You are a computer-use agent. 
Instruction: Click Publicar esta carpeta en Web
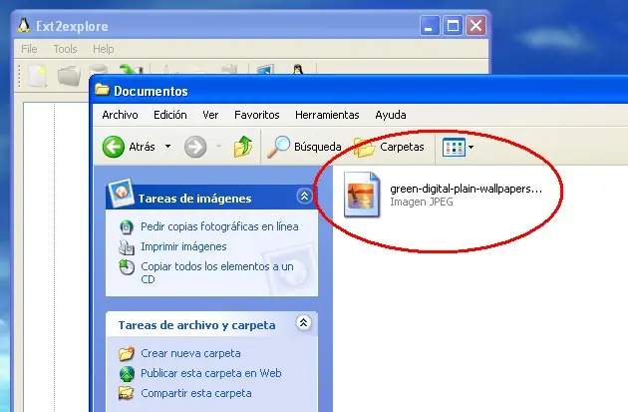click(x=211, y=373)
